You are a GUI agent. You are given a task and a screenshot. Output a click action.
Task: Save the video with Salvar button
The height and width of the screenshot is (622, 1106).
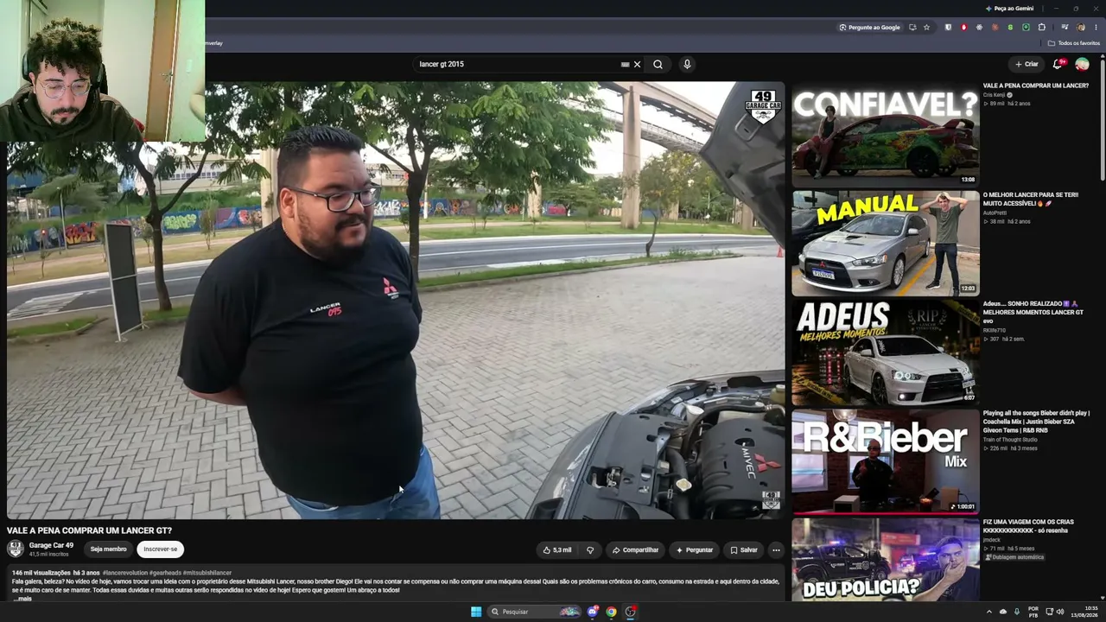[x=743, y=549]
